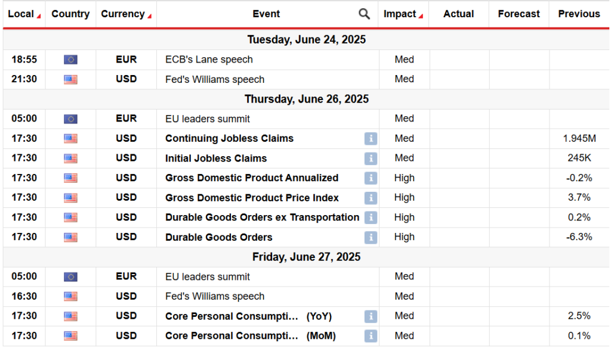Click the Thursday, June 26, 2025 date row

pos(306,99)
